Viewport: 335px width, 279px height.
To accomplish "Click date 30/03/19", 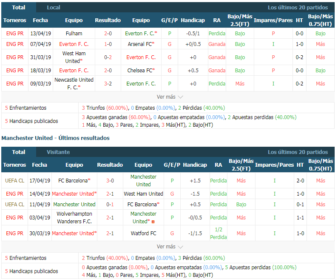I will coord(40,233).
